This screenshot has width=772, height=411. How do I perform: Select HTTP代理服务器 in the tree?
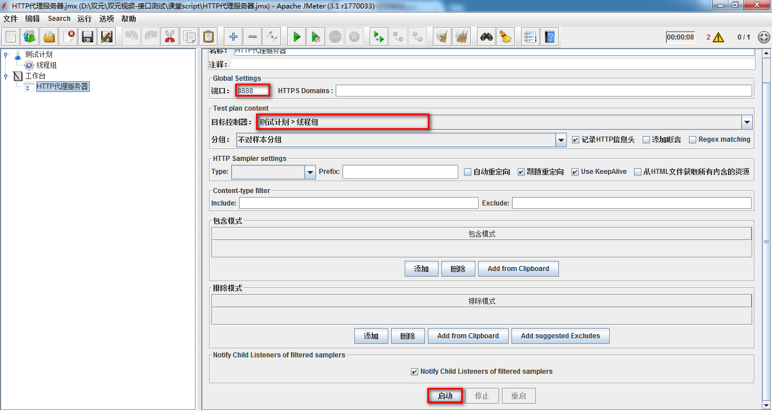point(62,86)
